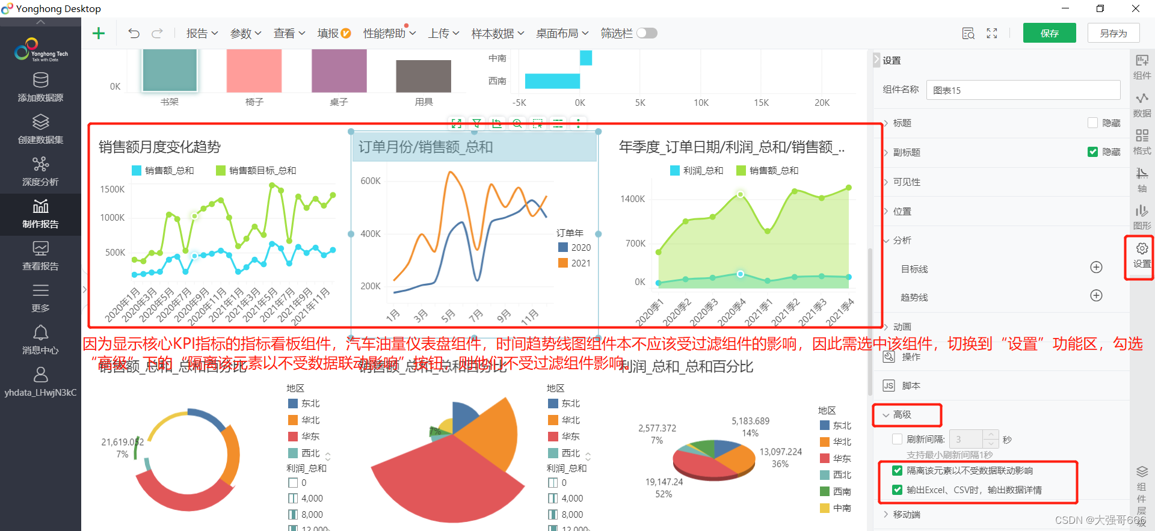
Task: Open 查看报告 in the sidebar
Action: coord(40,256)
